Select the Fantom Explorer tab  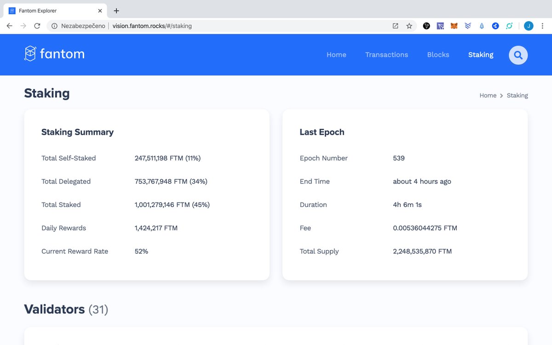[x=55, y=11]
